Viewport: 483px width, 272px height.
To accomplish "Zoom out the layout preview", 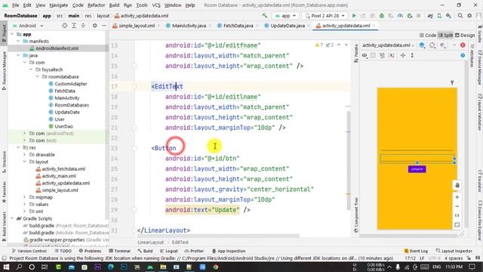I will pyautogui.click(x=457, y=206).
